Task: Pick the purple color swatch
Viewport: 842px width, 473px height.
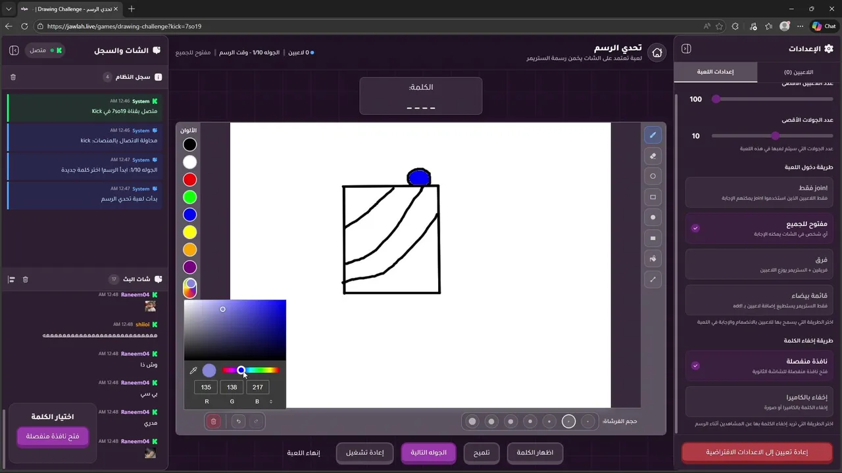Action: pos(189,267)
